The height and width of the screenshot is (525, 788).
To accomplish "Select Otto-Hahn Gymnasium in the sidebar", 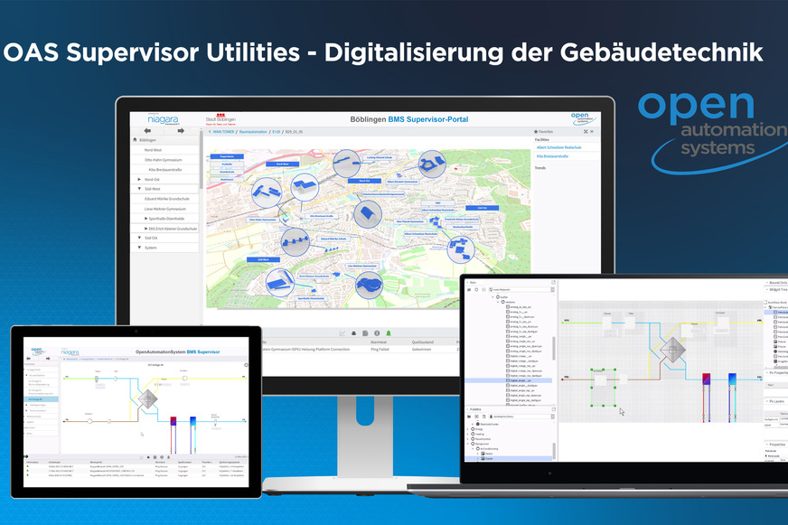I will point(164,160).
